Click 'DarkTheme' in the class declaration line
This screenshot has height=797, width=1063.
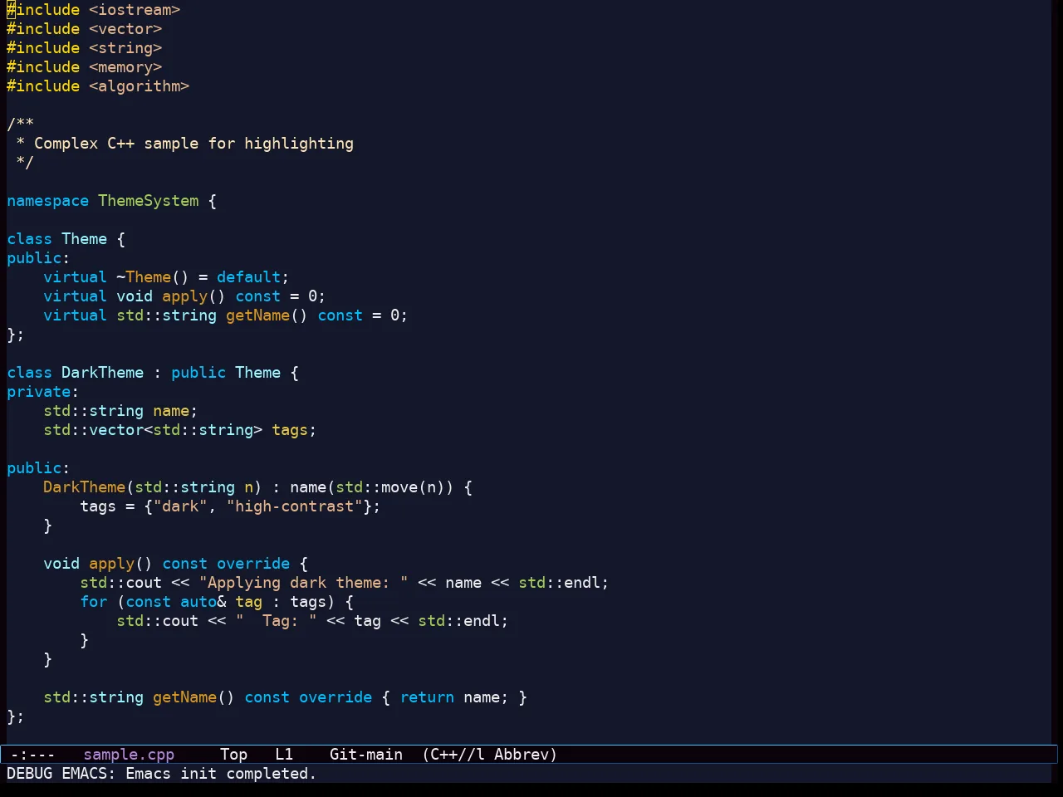click(102, 373)
